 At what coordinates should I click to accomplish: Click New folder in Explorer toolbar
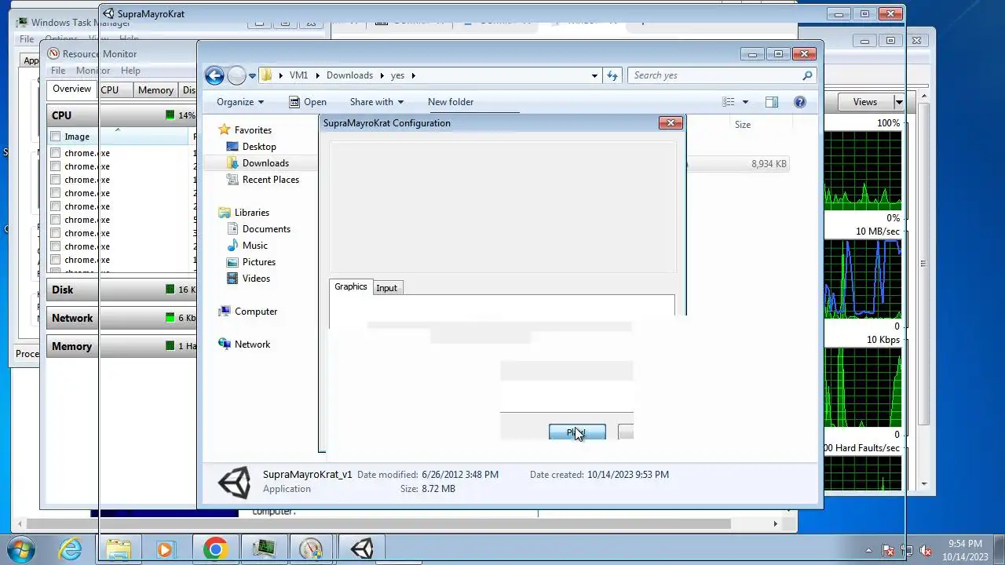(x=451, y=102)
